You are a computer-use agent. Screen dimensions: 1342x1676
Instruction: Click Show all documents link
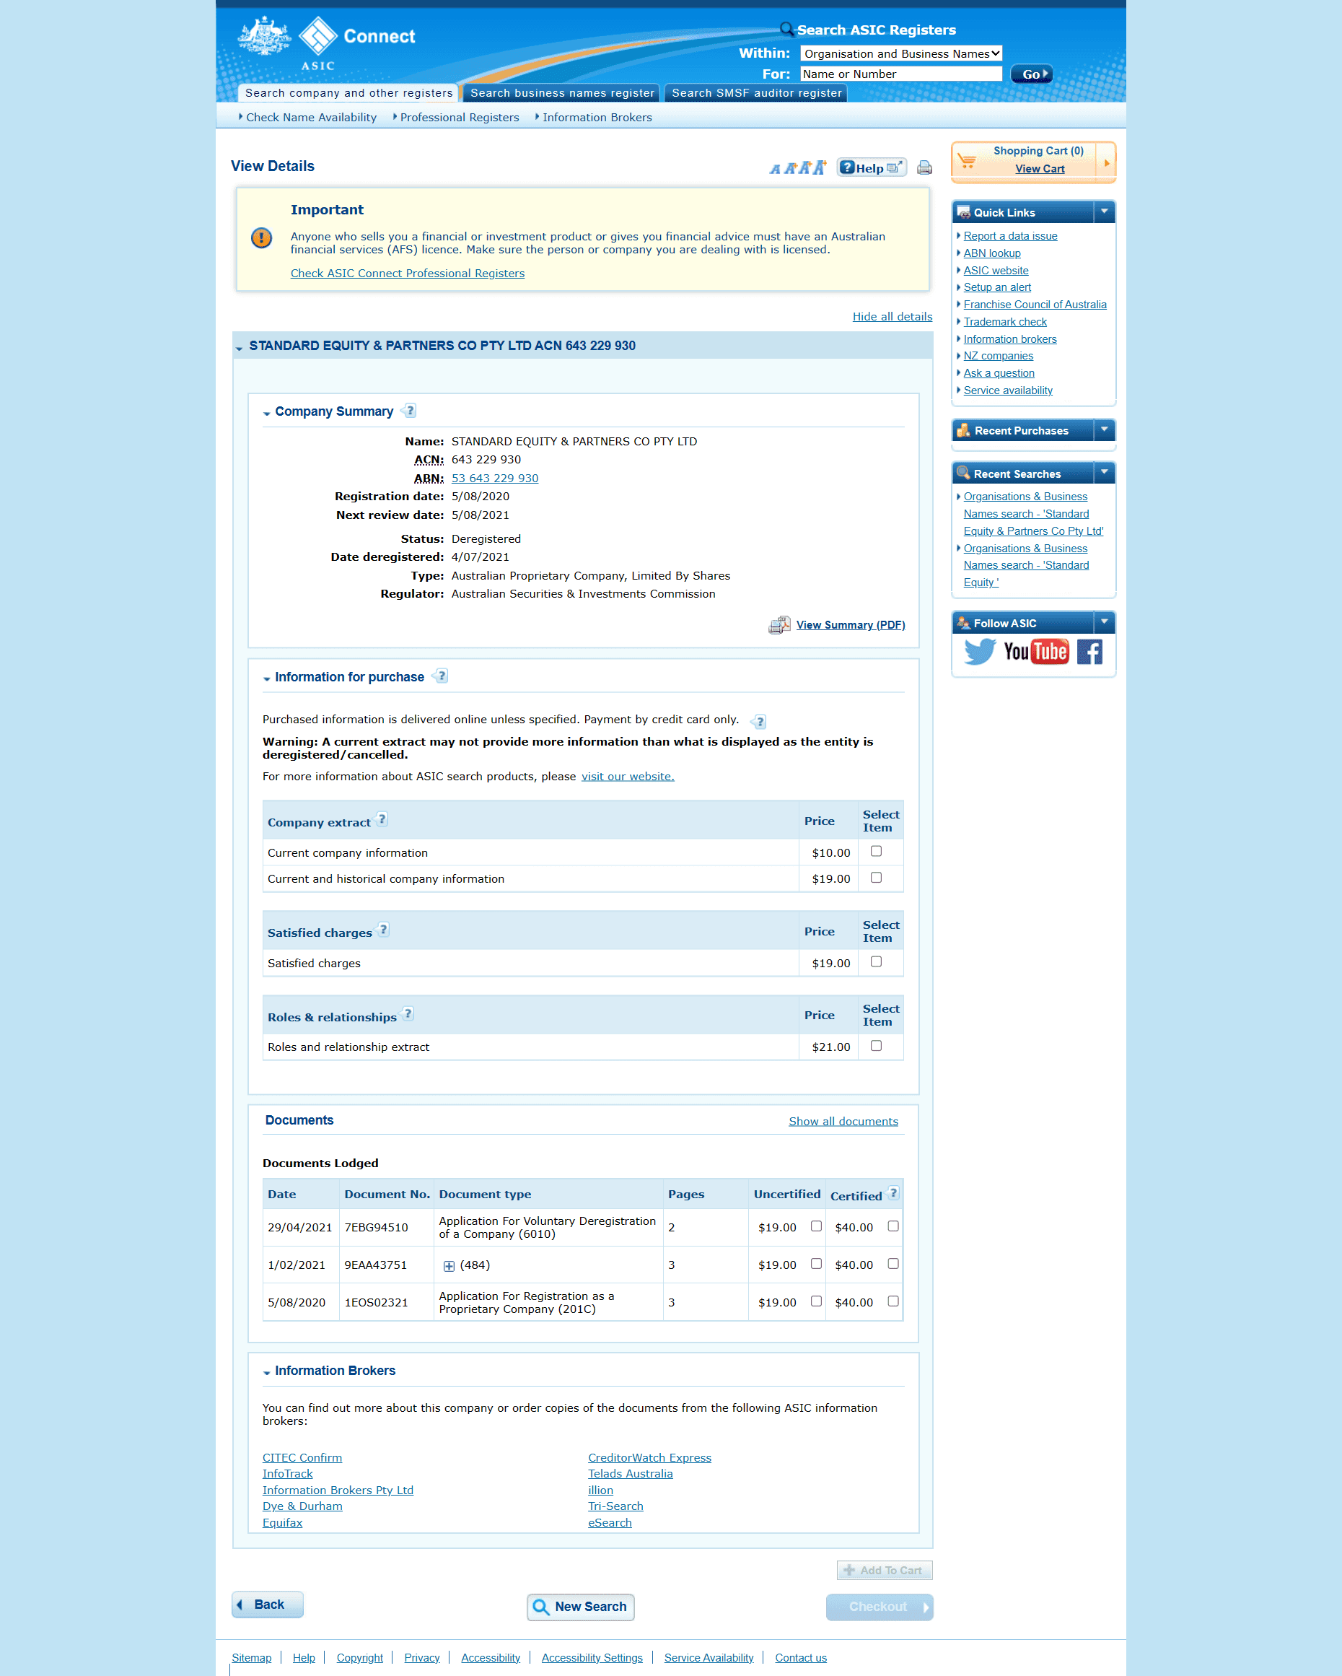coord(843,1121)
